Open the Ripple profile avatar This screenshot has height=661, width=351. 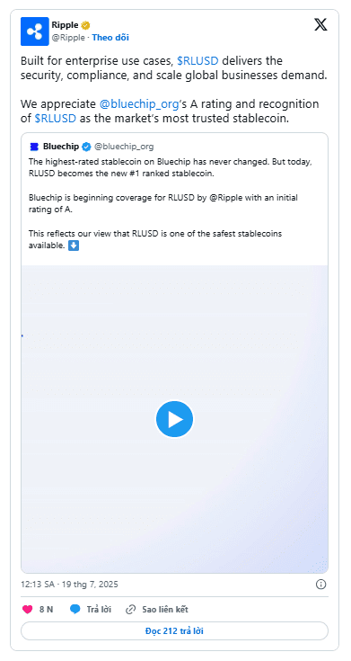34,31
